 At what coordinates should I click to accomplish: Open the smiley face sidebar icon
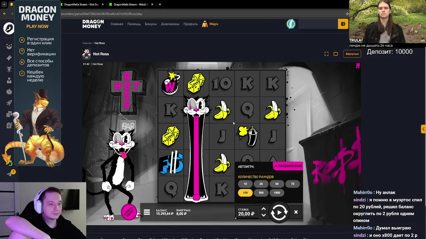tap(9, 46)
